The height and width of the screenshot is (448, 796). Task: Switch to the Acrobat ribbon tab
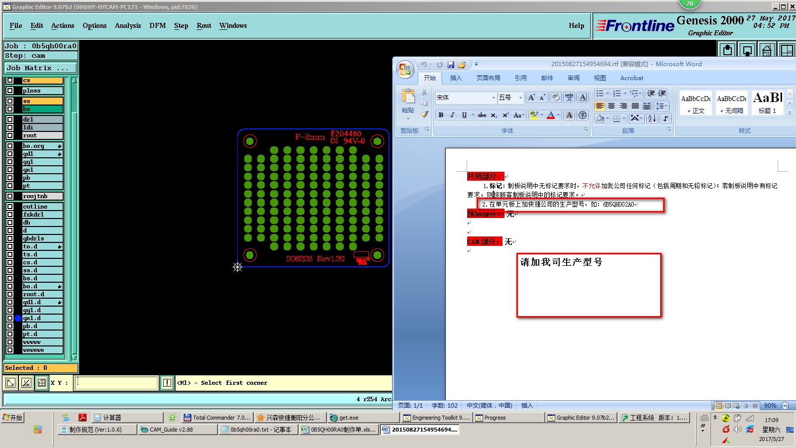coord(632,78)
